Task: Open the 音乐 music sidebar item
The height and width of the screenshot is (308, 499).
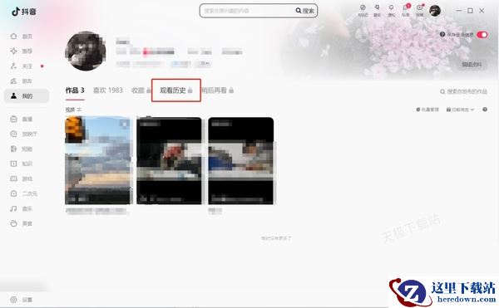Action: (22, 208)
